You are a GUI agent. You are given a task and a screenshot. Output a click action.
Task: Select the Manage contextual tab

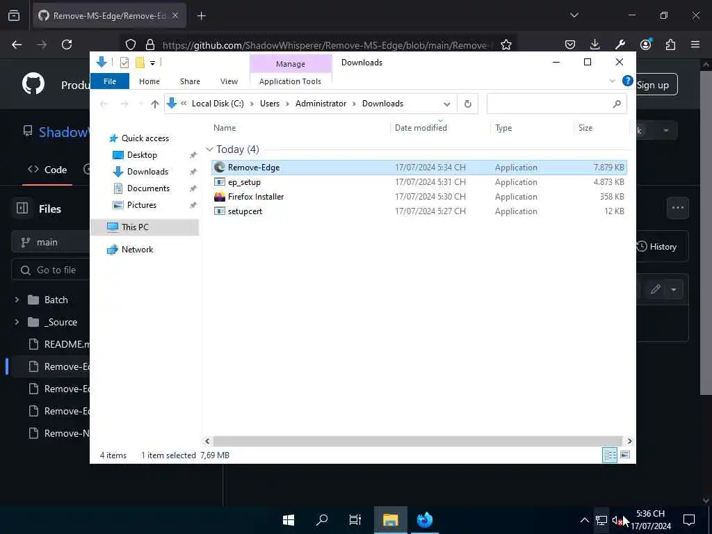pos(291,64)
